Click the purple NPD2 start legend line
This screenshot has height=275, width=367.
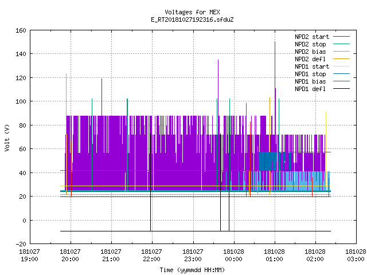pos(341,37)
